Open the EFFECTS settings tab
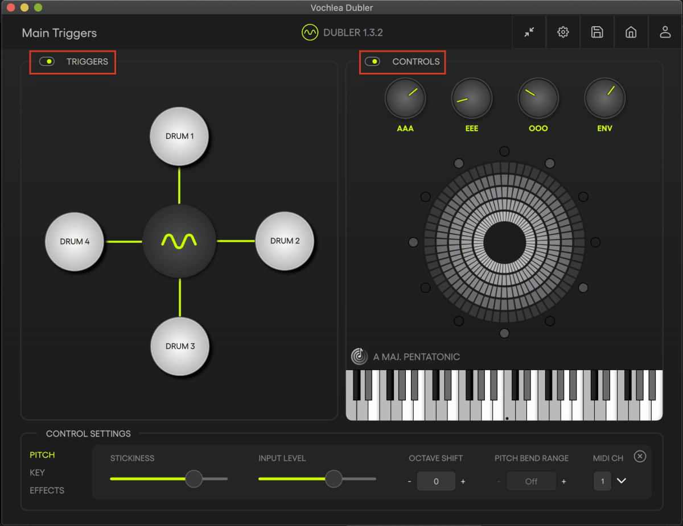 [47, 490]
